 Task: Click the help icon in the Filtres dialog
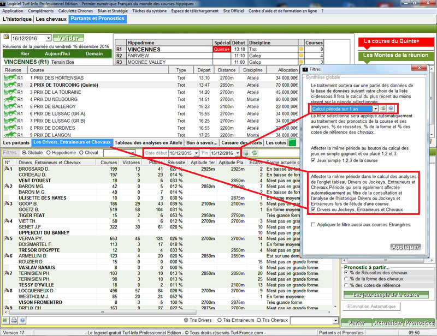coord(391,109)
